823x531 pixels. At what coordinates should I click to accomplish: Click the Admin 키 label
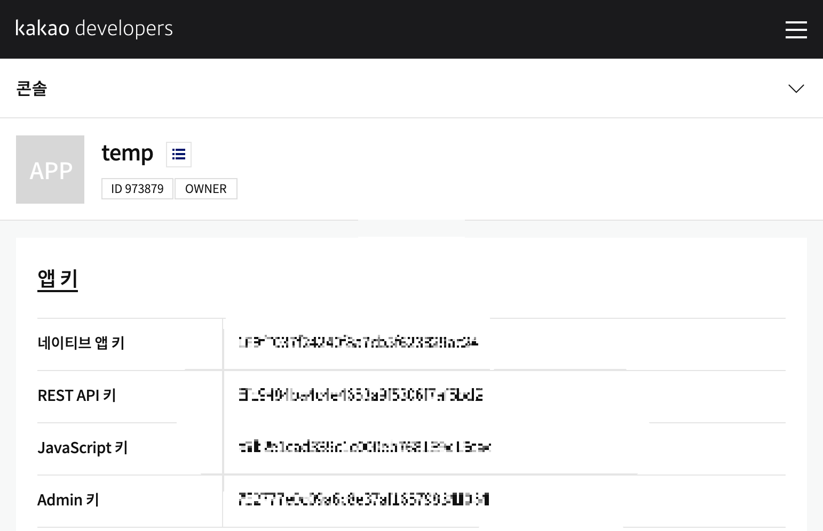click(68, 500)
